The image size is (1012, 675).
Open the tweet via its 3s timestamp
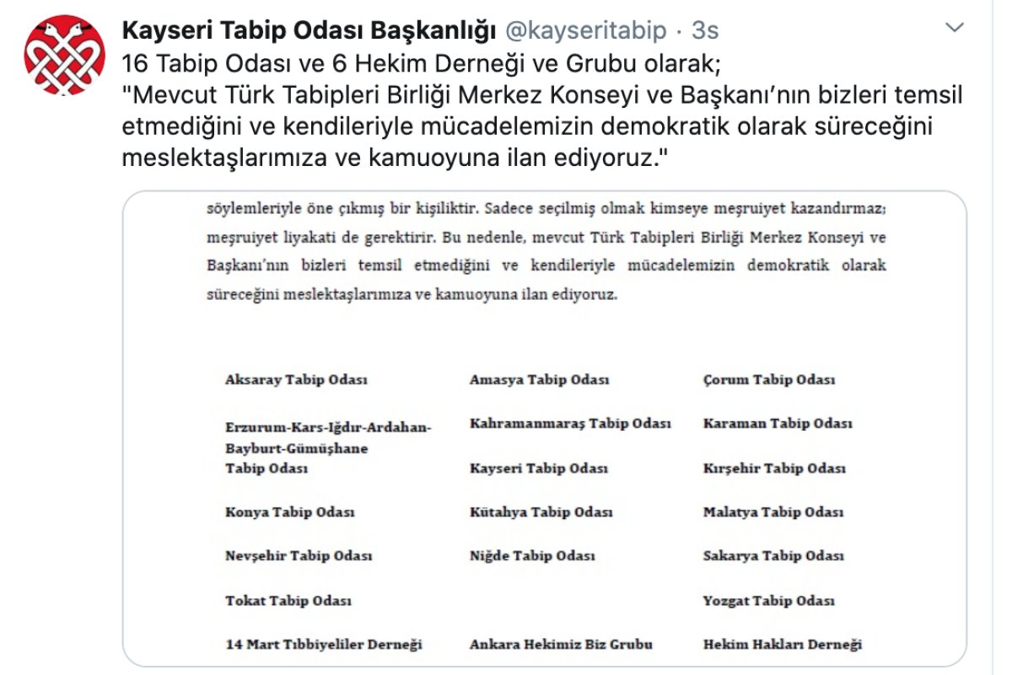[705, 31]
